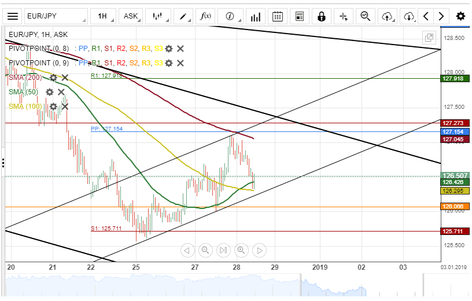The width and height of the screenshot is (472, 301).
Task: Open the 1H timeframe dropdown
Action: (x=103, y=16)
